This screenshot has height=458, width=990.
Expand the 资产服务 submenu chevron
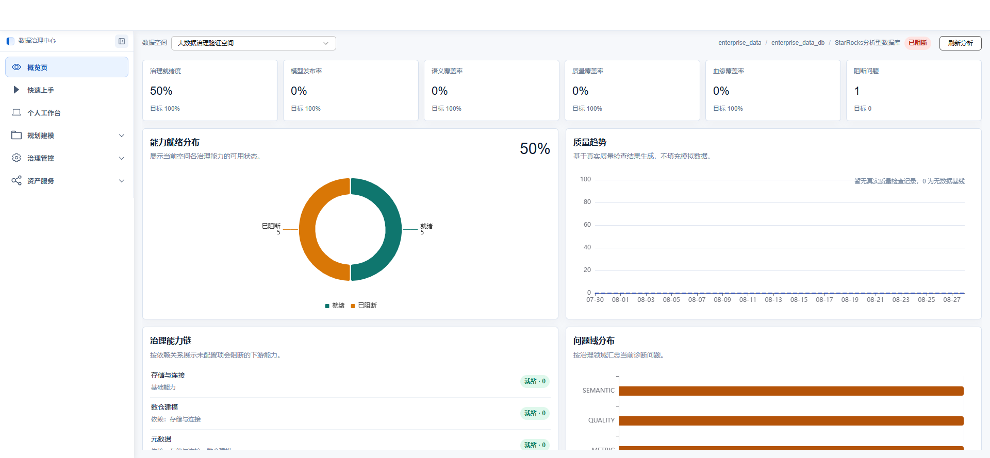click(122, 181)
